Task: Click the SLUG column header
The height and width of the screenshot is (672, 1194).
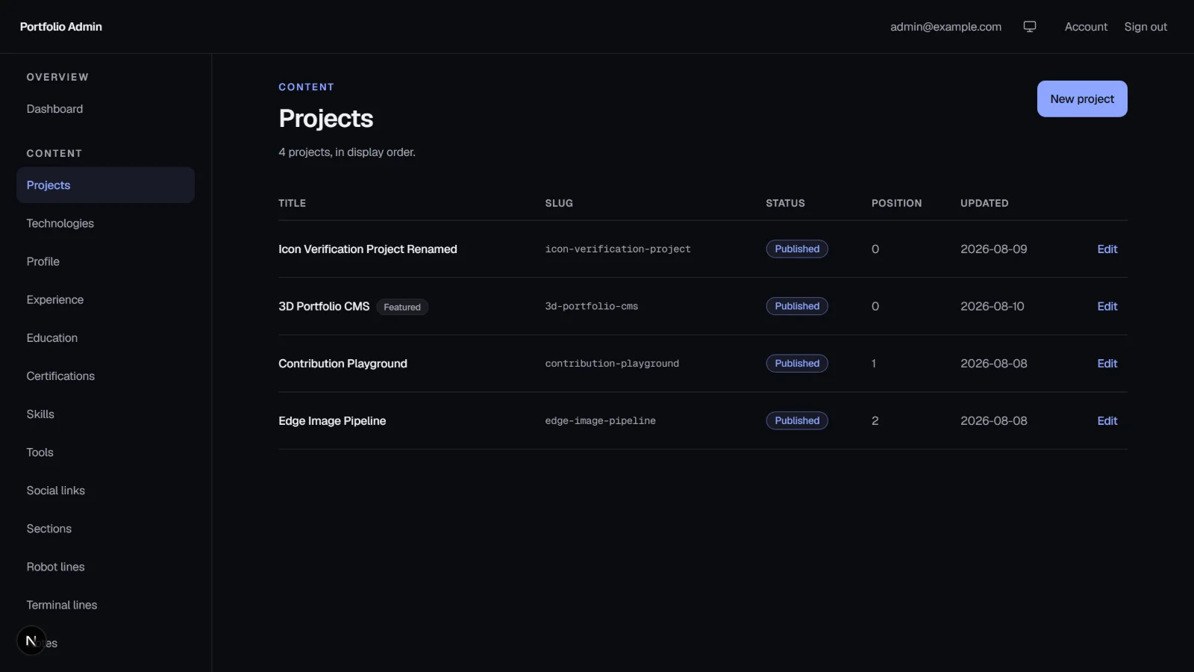Action: click(559, 203)
